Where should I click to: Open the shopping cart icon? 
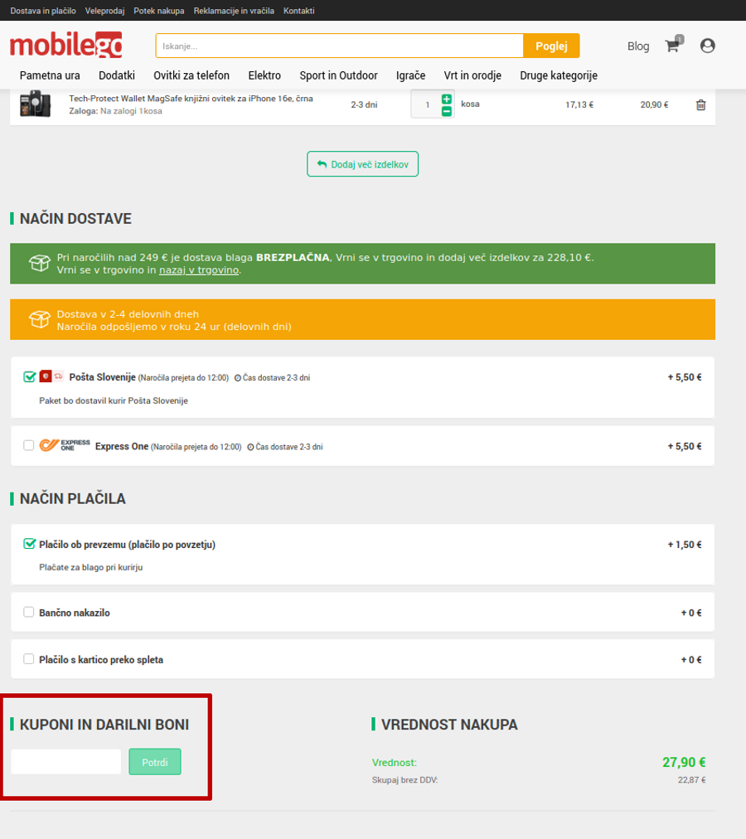[x=672, y=46]
